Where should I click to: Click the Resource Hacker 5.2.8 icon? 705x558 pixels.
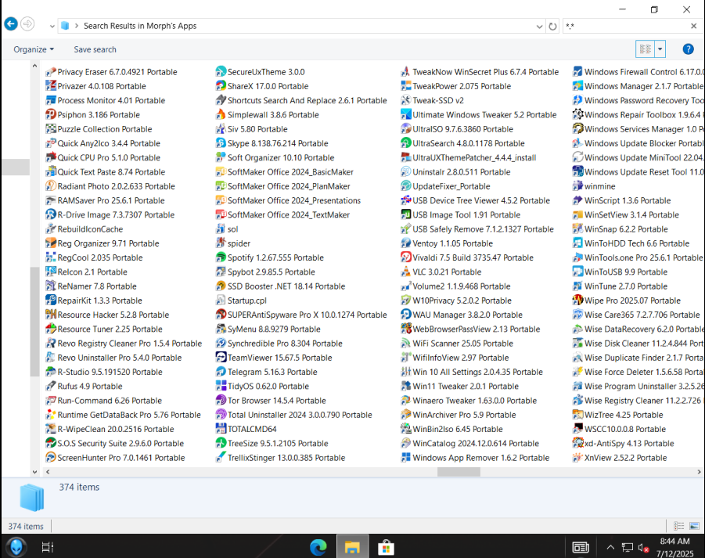point(50,315)
